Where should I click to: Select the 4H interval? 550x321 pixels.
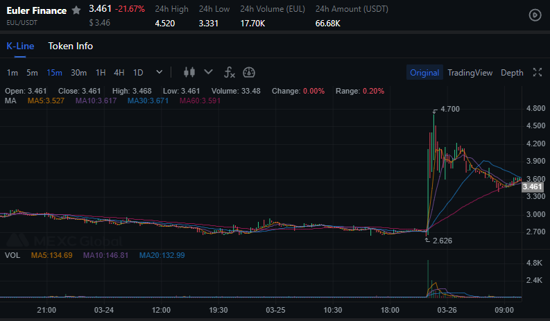pyautogui.click(x=119, y=73)
